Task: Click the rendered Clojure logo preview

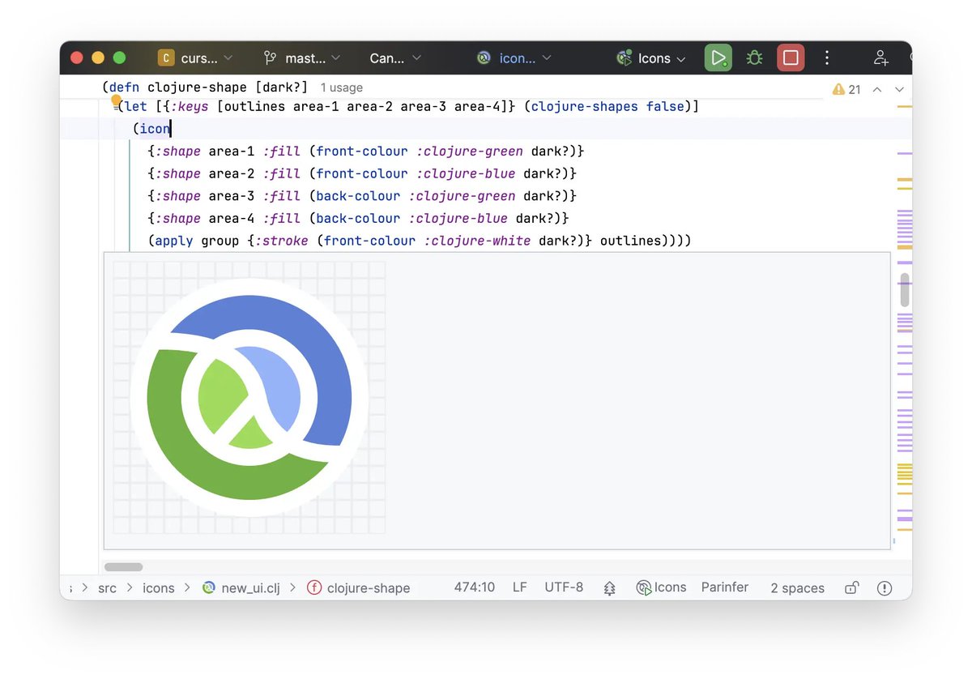Action: click(x=249, y=397)
